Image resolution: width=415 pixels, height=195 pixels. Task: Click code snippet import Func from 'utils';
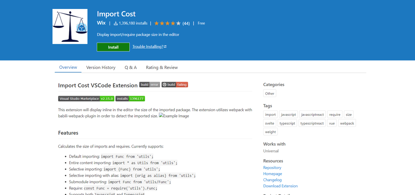[x=127, y=157]
